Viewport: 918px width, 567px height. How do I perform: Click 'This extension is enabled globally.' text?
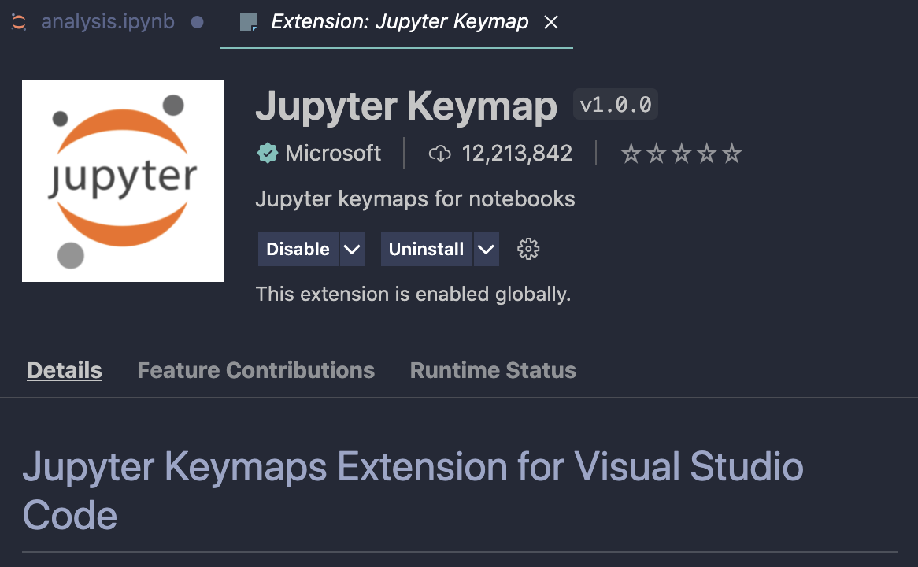click(x=413, y=294)
